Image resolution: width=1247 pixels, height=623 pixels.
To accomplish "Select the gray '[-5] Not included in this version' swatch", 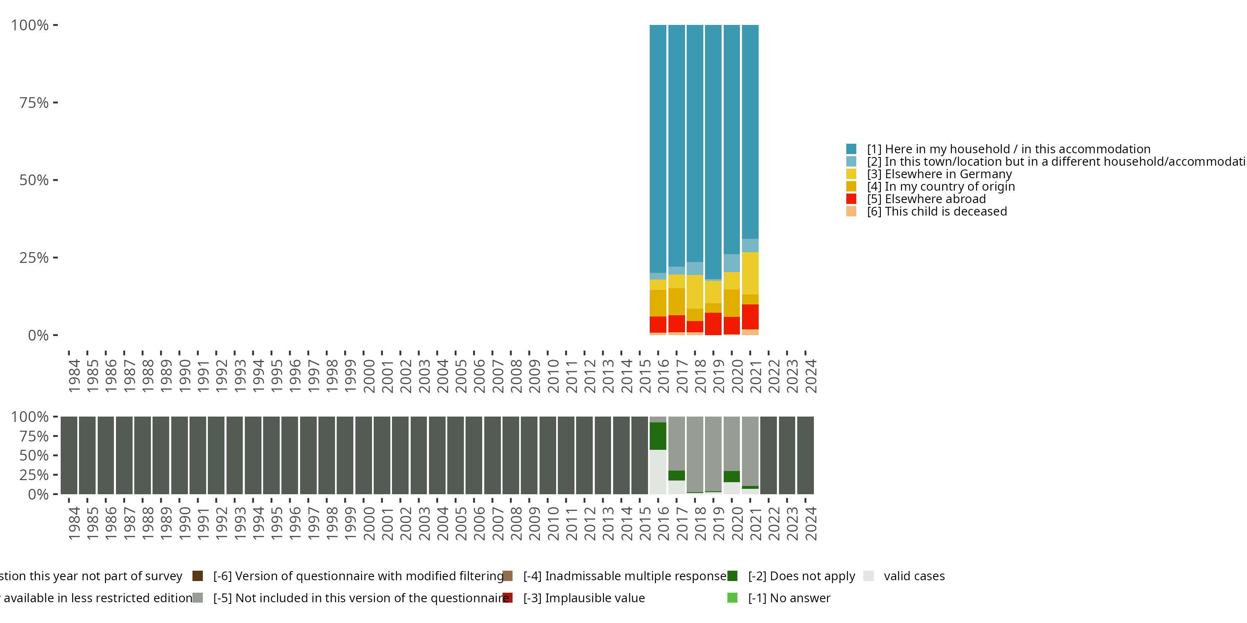I will click(197, 598).
